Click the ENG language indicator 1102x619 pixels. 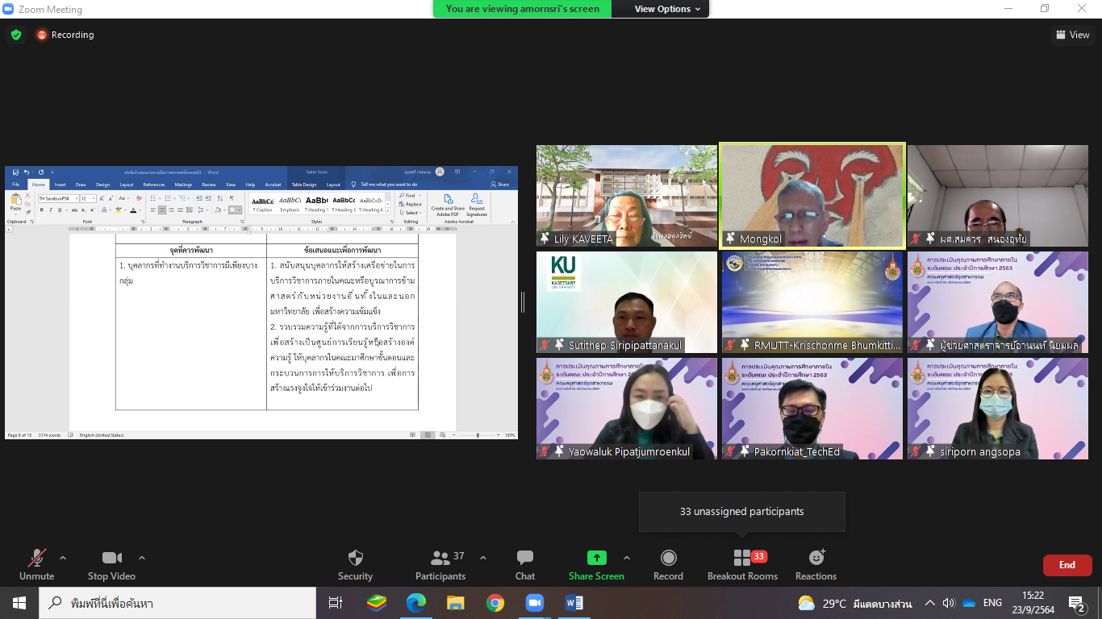992,603
